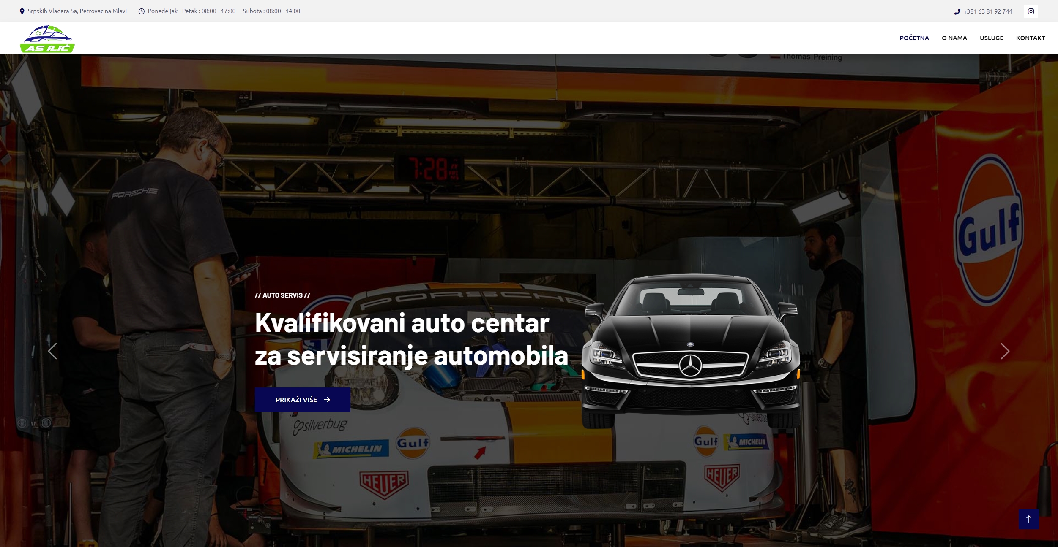Image resolution: width=1058 pixels, height=547 pixels.
Task: Open the POČETNA menu item
Action: coord(914,38)
